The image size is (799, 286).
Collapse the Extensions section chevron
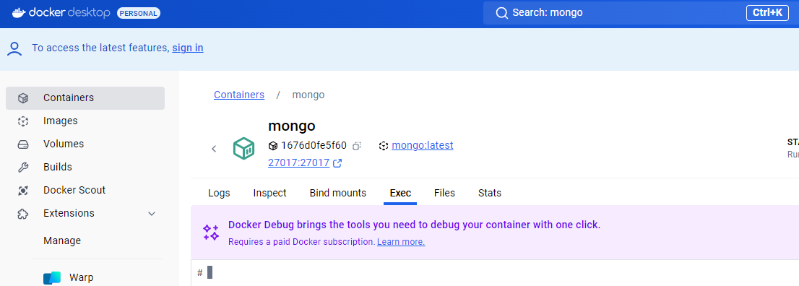point(151,214)
